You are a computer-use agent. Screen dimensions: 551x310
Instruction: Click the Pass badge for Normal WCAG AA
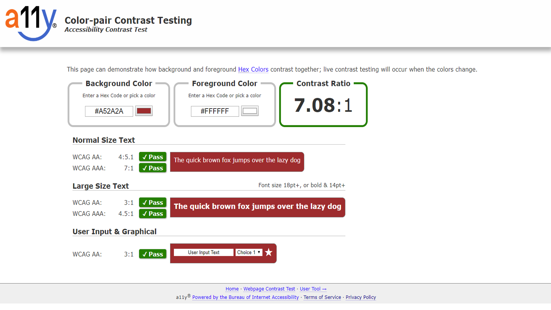(x=153, y=157)
